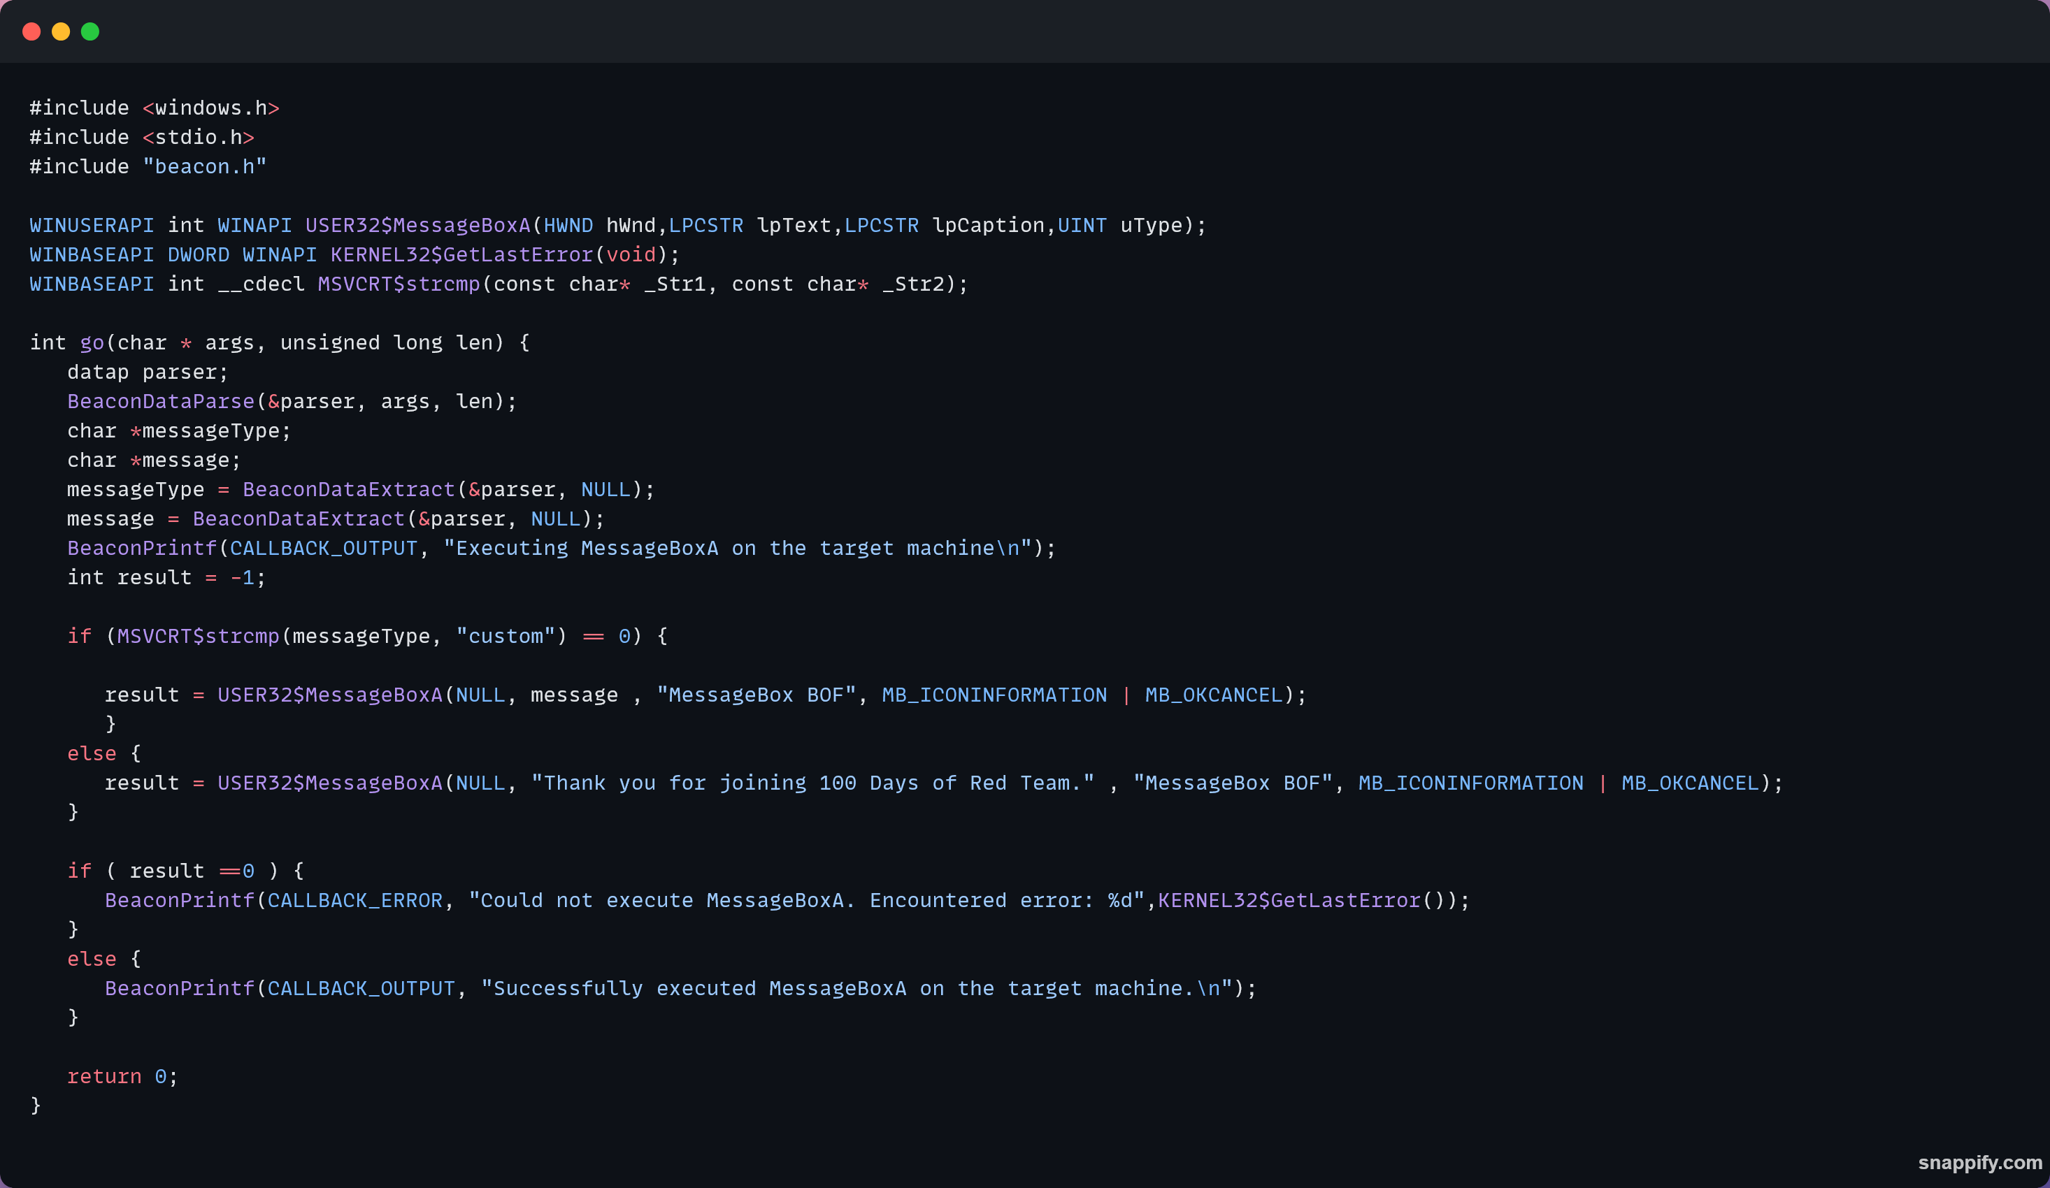Click the "UINT uType" parameter
Screen dimensions: 2050x1188
(1119, 225)
